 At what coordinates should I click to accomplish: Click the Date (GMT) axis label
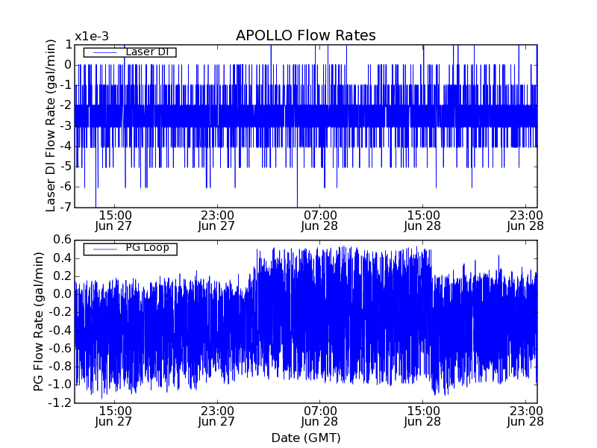pos(306,438)
